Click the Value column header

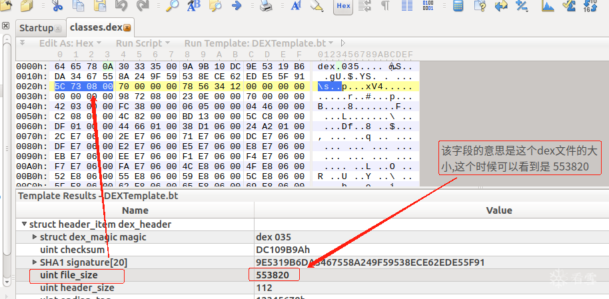(x=499, y=210)
